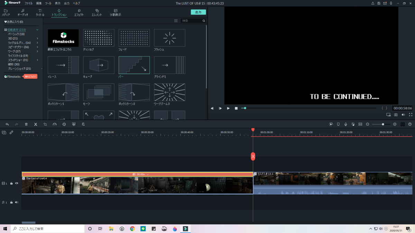Lock audio track 1

(x=11, y=202)
